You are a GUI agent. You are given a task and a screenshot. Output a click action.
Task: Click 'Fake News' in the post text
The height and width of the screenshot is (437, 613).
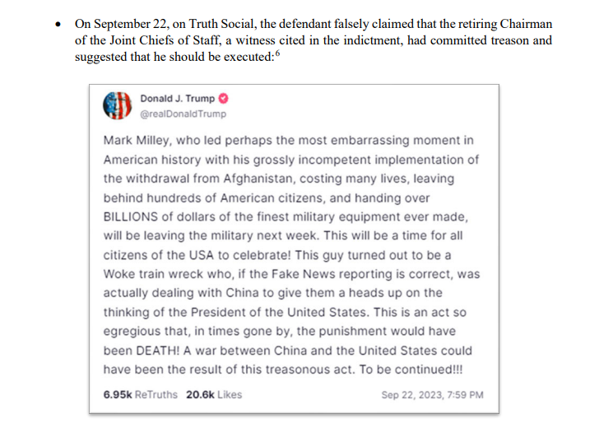pyautogui.click(x=303, y=274)
